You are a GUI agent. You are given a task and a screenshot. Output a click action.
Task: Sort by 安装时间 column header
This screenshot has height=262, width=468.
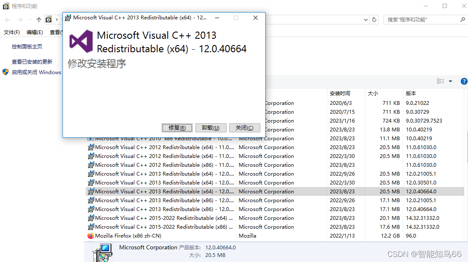point(340,94)
